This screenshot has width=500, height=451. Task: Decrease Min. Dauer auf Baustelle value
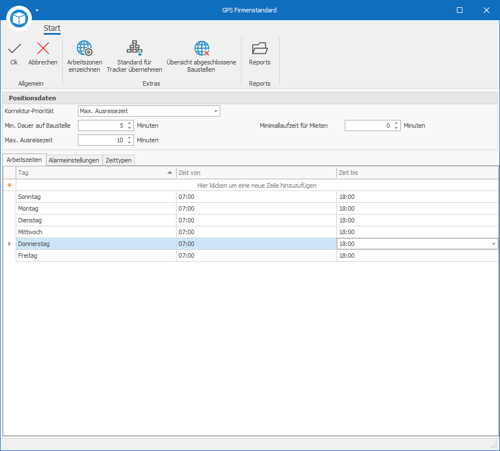pos(129,128)
